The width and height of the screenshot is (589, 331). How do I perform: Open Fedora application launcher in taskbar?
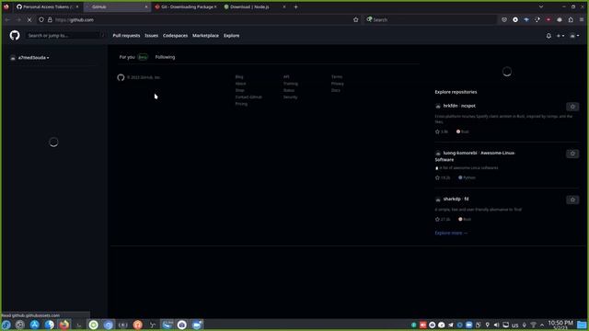click(x=6, y=325)
